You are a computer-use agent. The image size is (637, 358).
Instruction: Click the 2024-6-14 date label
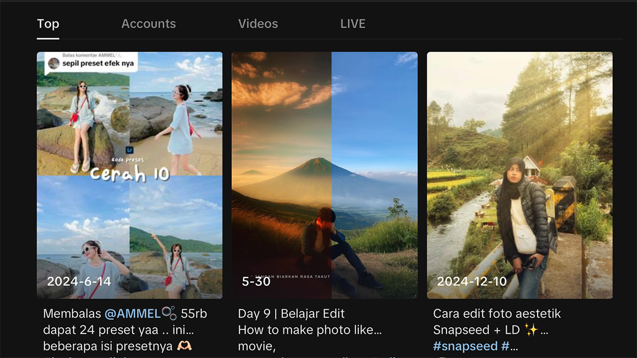[79, 281]
